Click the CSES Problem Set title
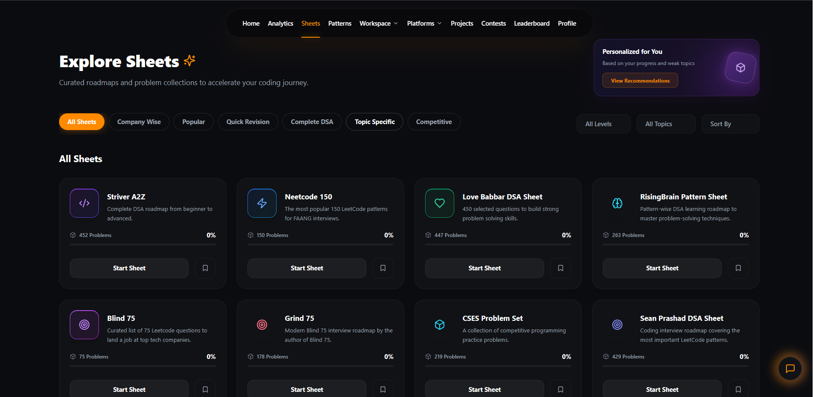This screenshot has width=813, height=397. tap(492, 318)
